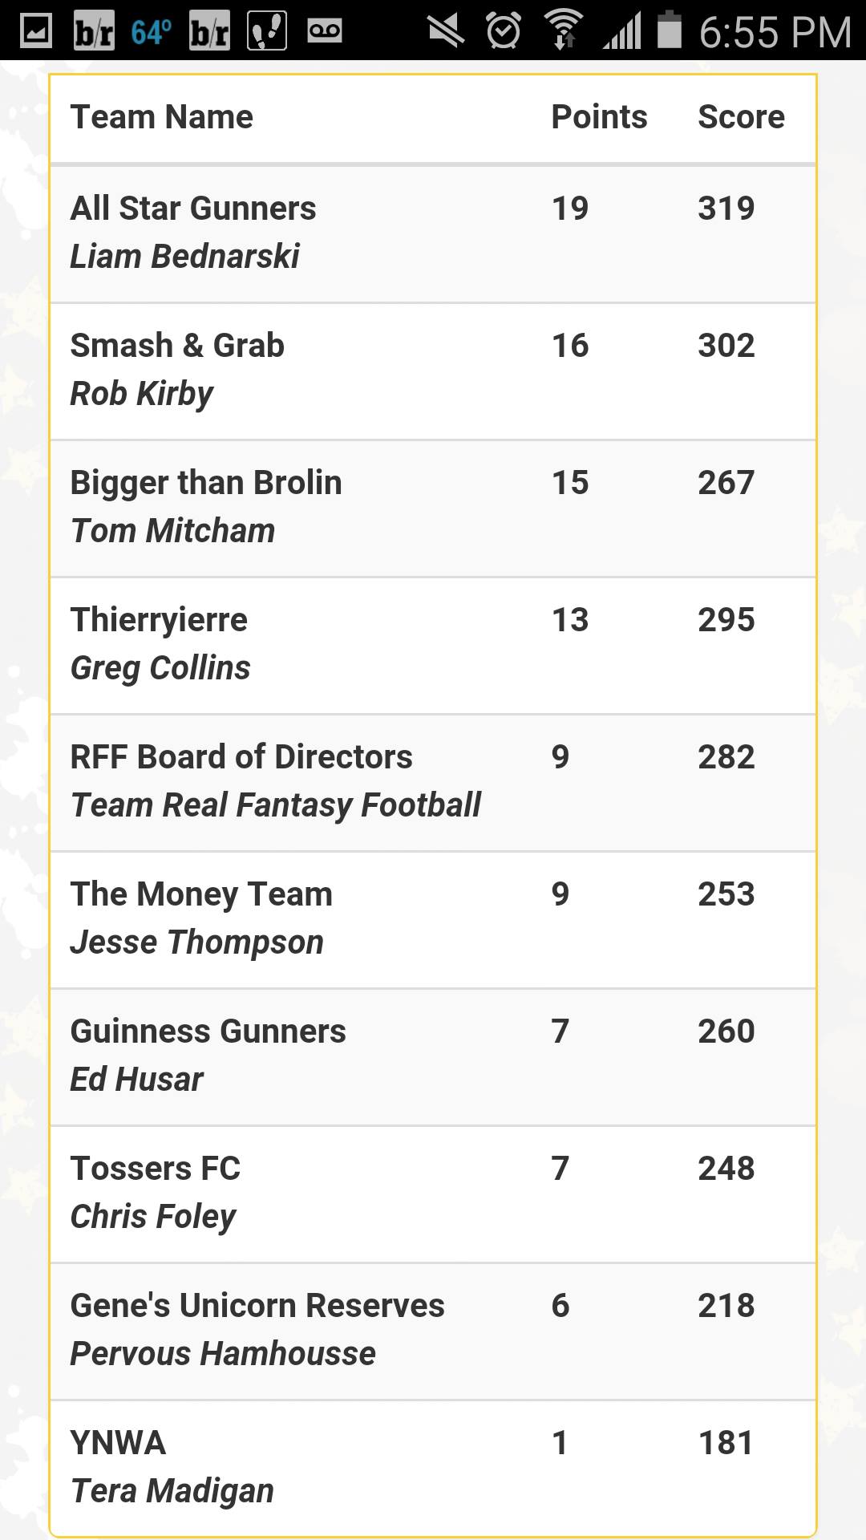Image resolution: width=866 pixels, height=1540 pixels.
Task: Open the Smash & Grab team
Action: 433,371
